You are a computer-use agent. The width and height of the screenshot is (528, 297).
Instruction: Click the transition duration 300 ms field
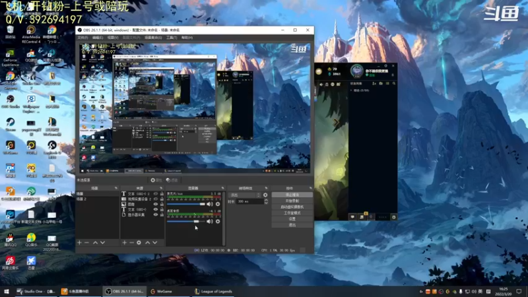pos(250,201)
